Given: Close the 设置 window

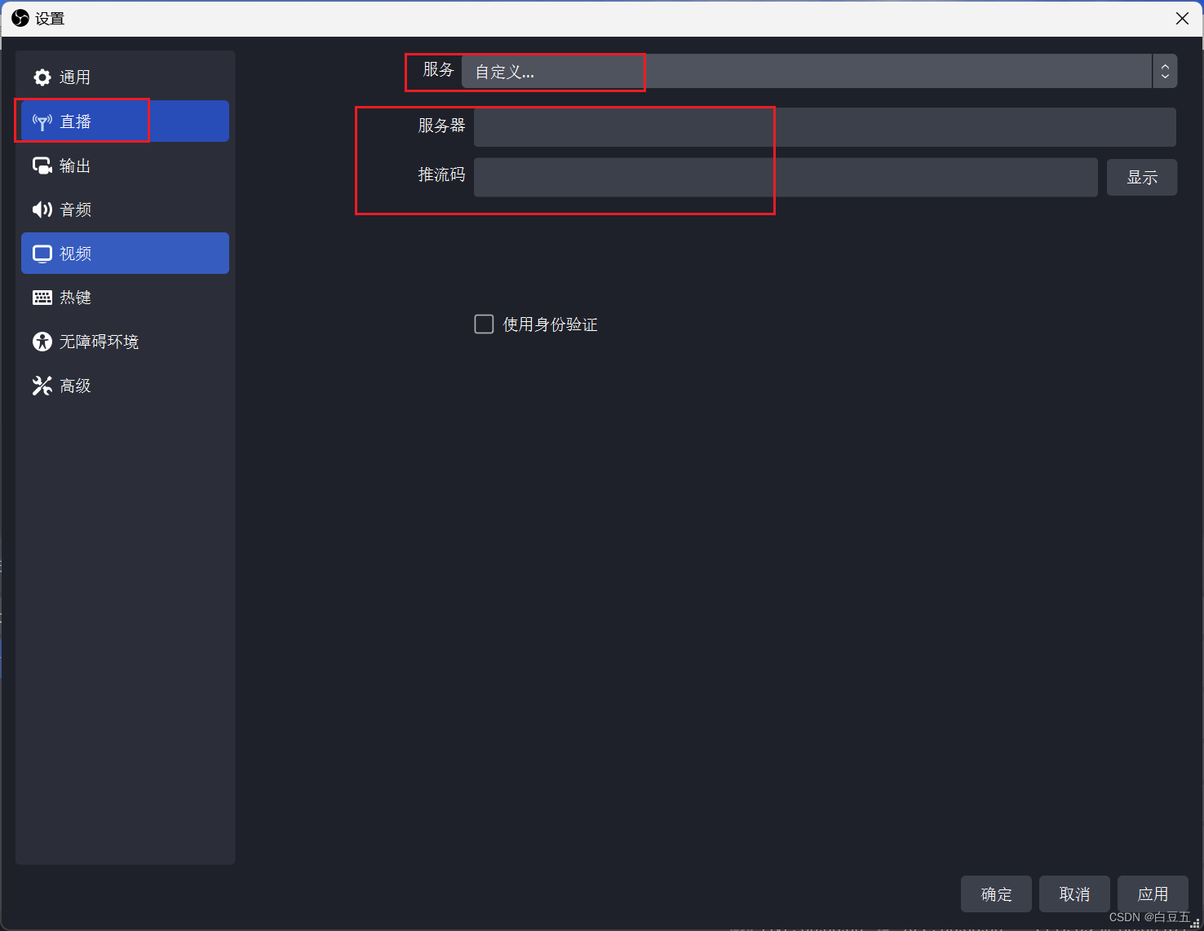Looking at the screenshot, I should (1182, 18).
